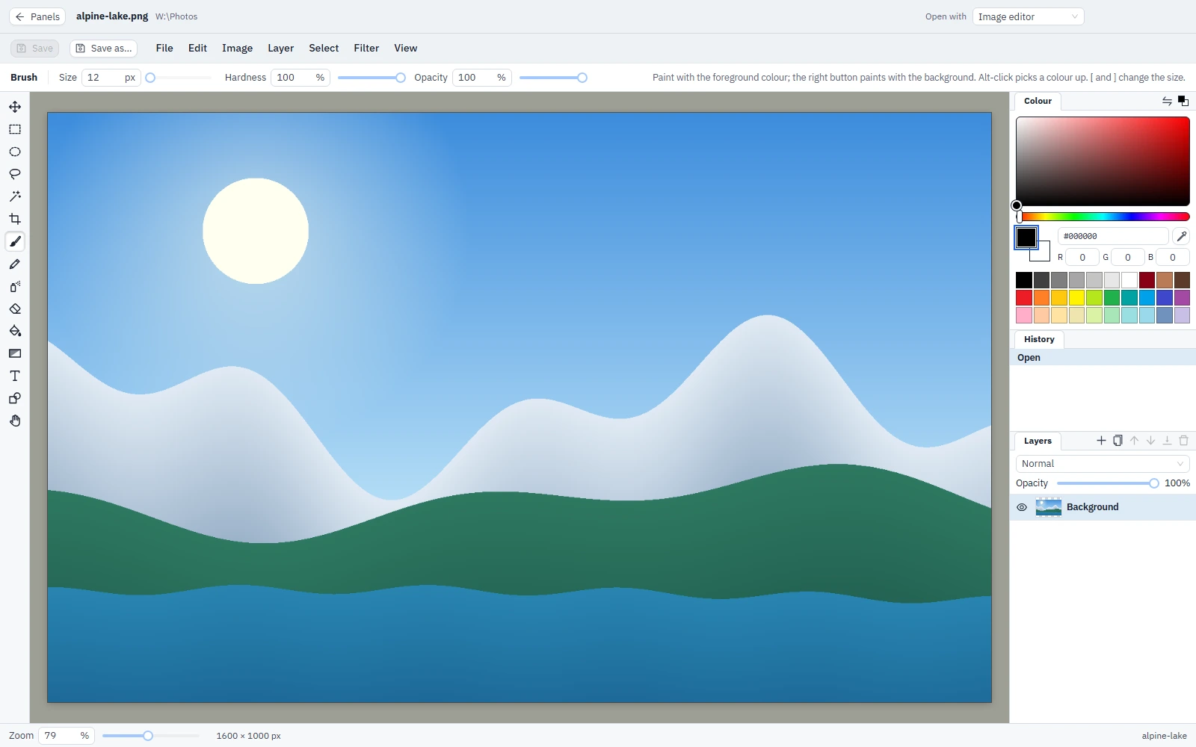Screen dimensions: 1196x747
Task: Click inside the colour saturation picker field
Action: pos(1103,161)
